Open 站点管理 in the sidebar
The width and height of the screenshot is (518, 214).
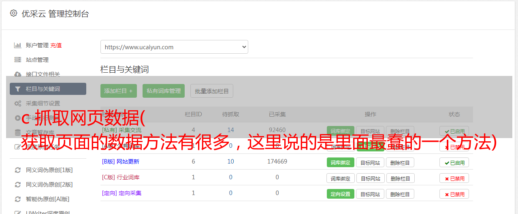[37, 60]
